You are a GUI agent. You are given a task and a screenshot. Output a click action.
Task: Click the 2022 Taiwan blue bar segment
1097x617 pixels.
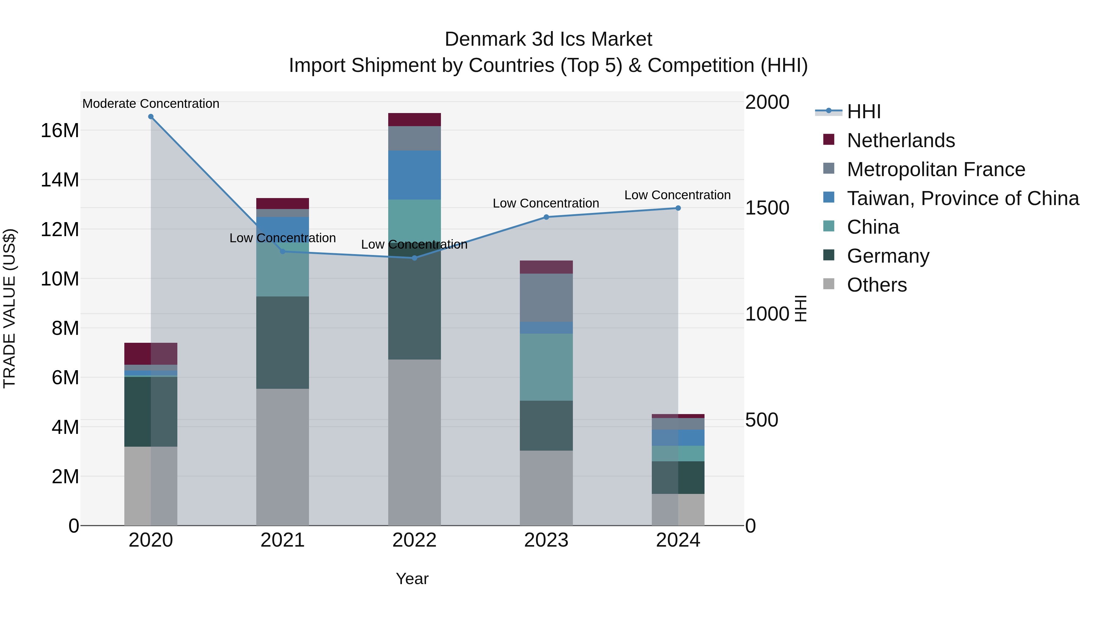414,175
